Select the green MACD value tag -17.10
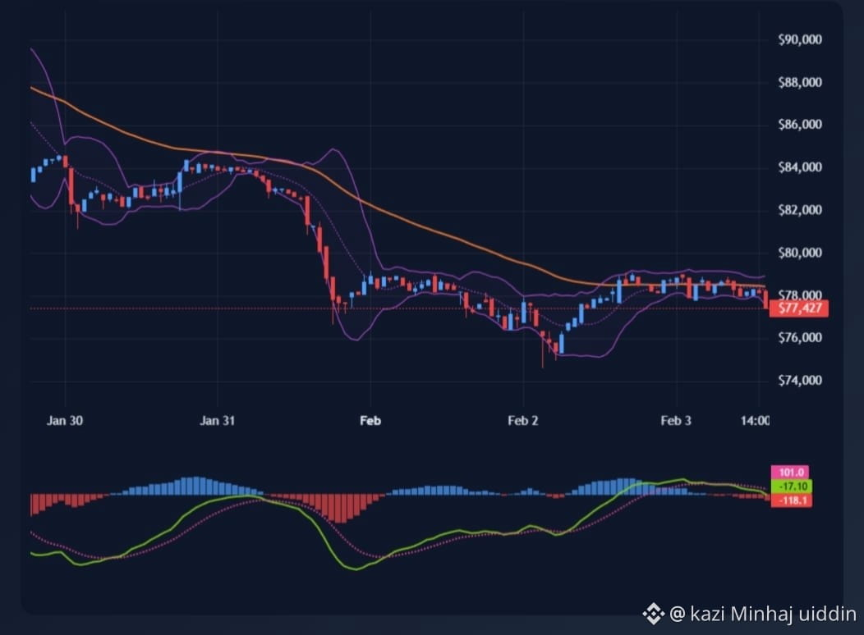864x635 pixels. coord(792,487)
